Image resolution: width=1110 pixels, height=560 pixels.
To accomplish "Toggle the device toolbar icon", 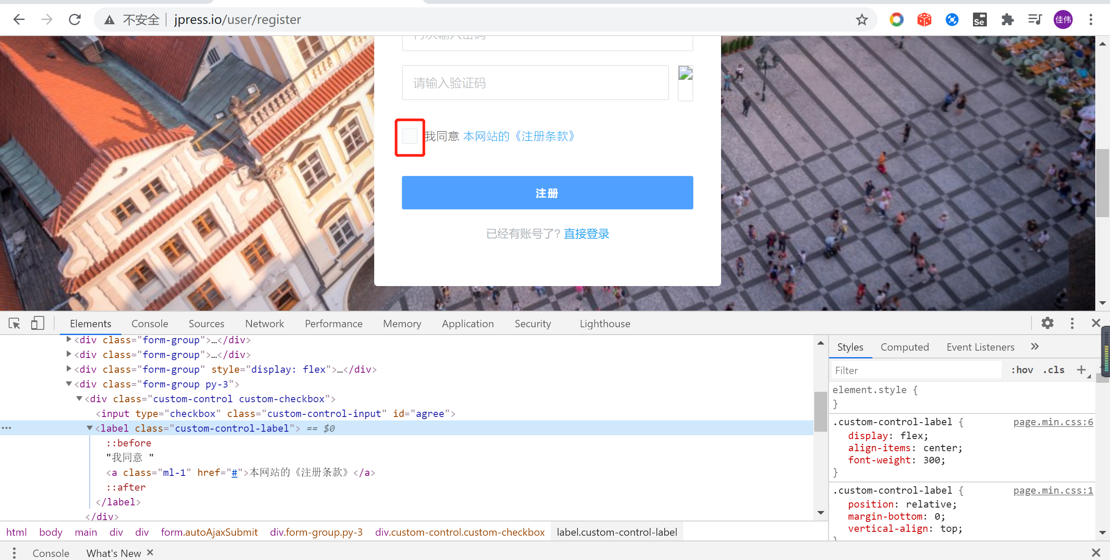I will pyautogui.click(x=37, y=323).
